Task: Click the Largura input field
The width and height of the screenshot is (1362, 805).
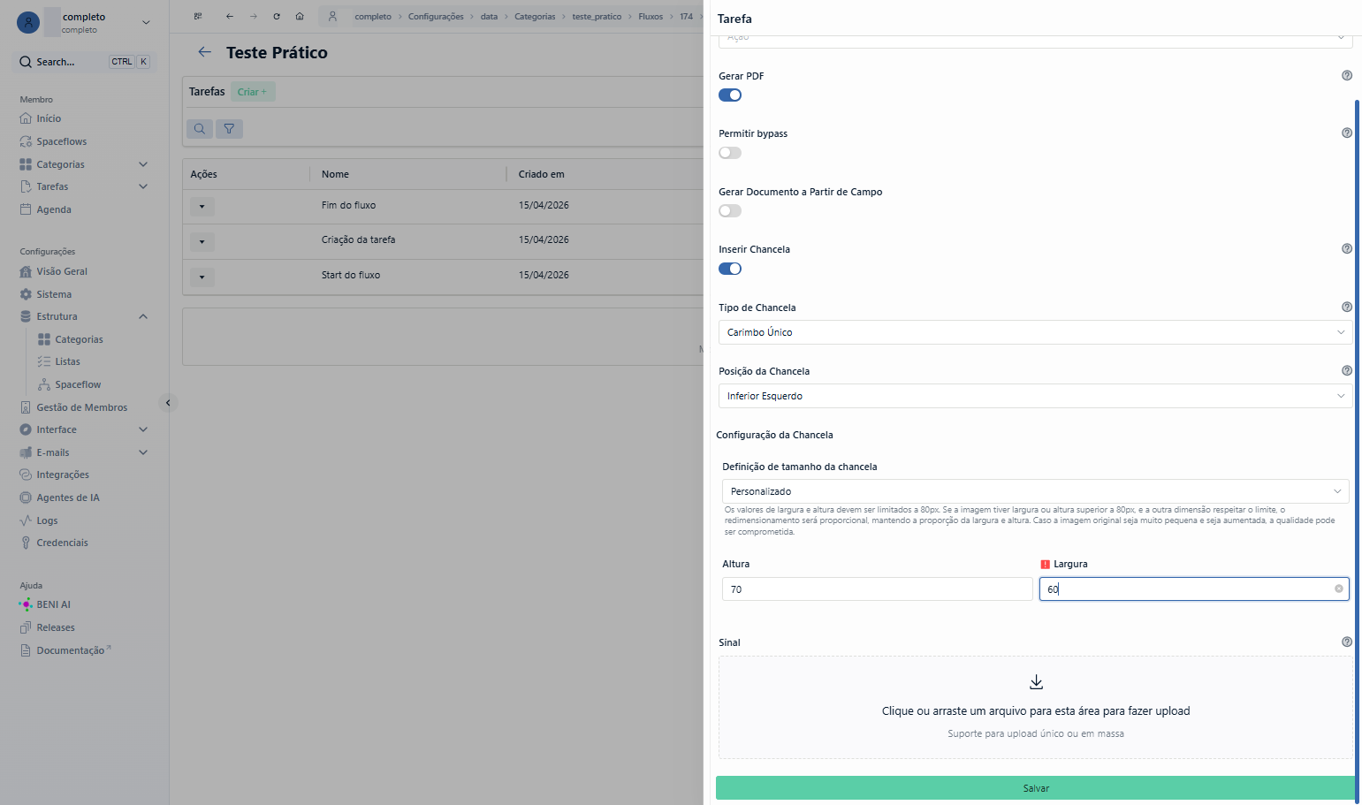Action: point(1194,589)
